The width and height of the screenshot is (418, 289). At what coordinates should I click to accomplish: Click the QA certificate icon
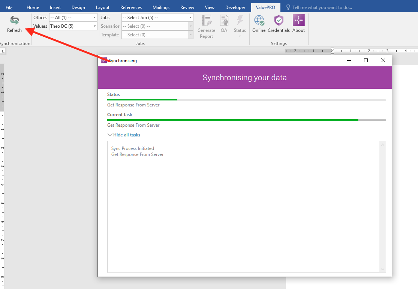(x=224, y=21)
